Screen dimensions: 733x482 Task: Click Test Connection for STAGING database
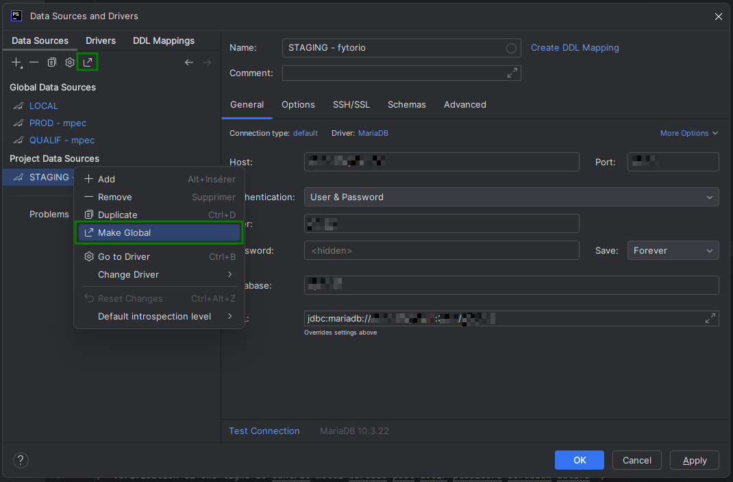point(264,431)
